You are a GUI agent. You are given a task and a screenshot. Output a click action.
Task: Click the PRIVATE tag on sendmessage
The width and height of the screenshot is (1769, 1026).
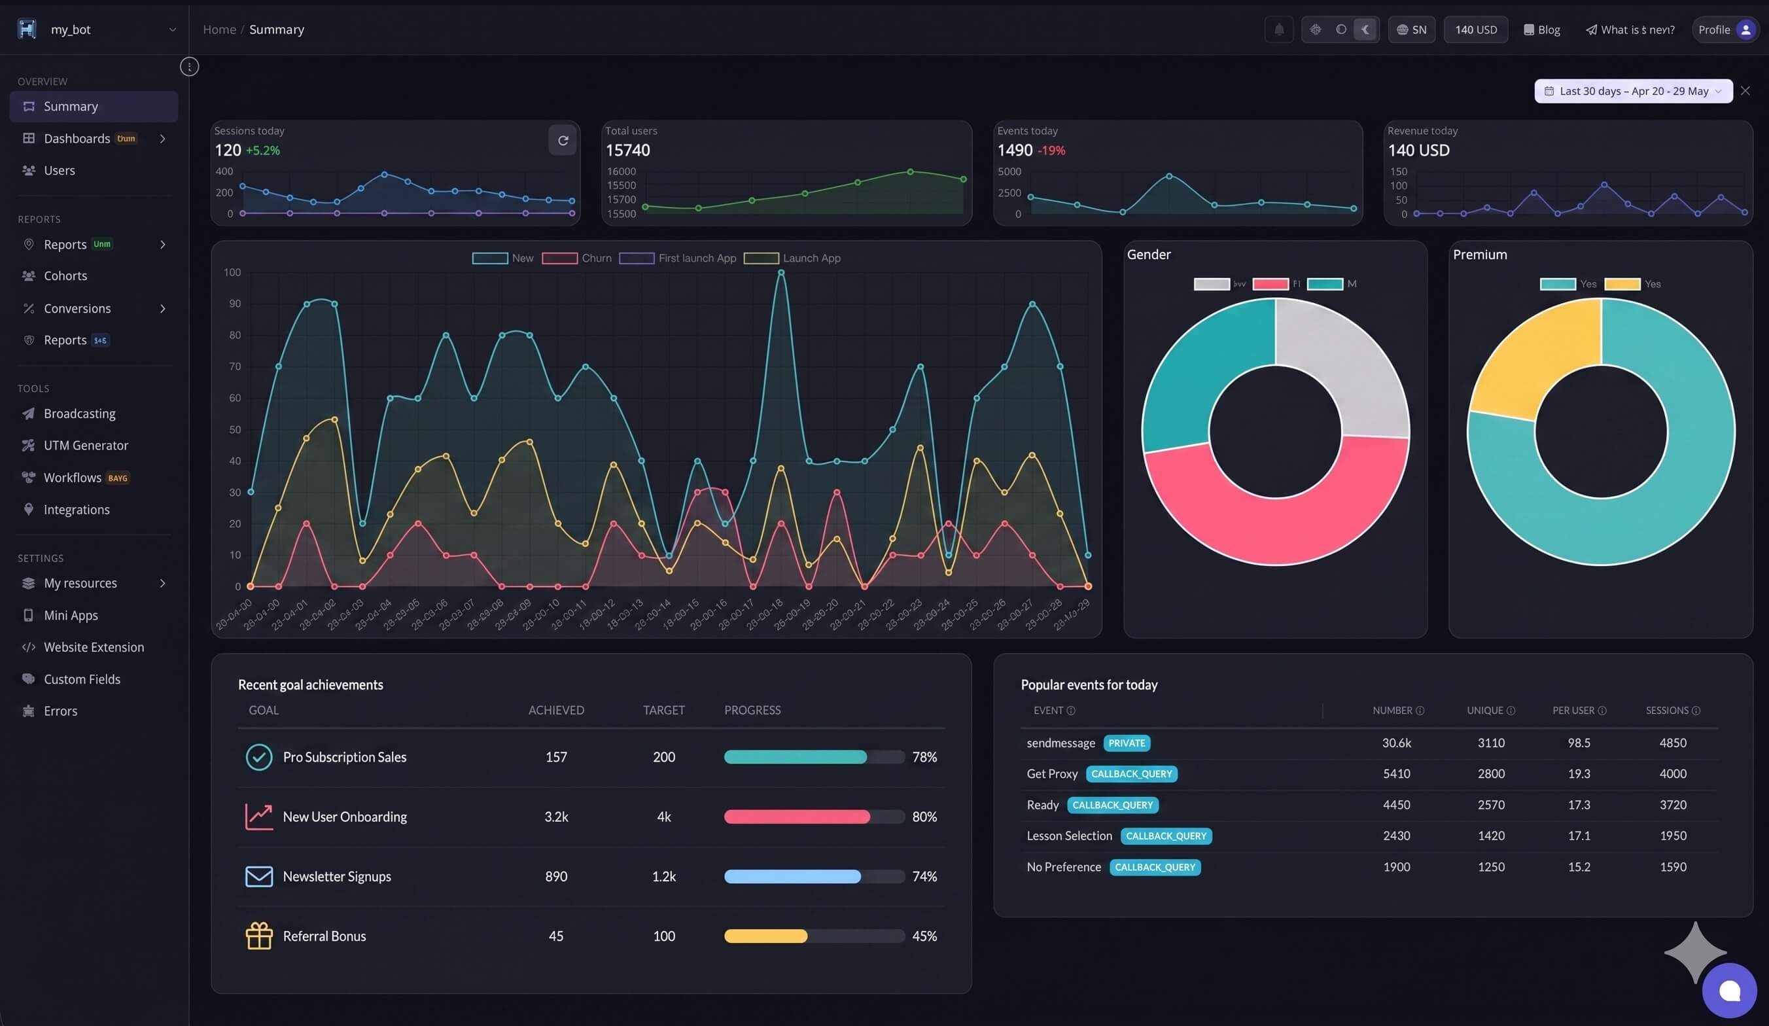[x=1127, y=743]
